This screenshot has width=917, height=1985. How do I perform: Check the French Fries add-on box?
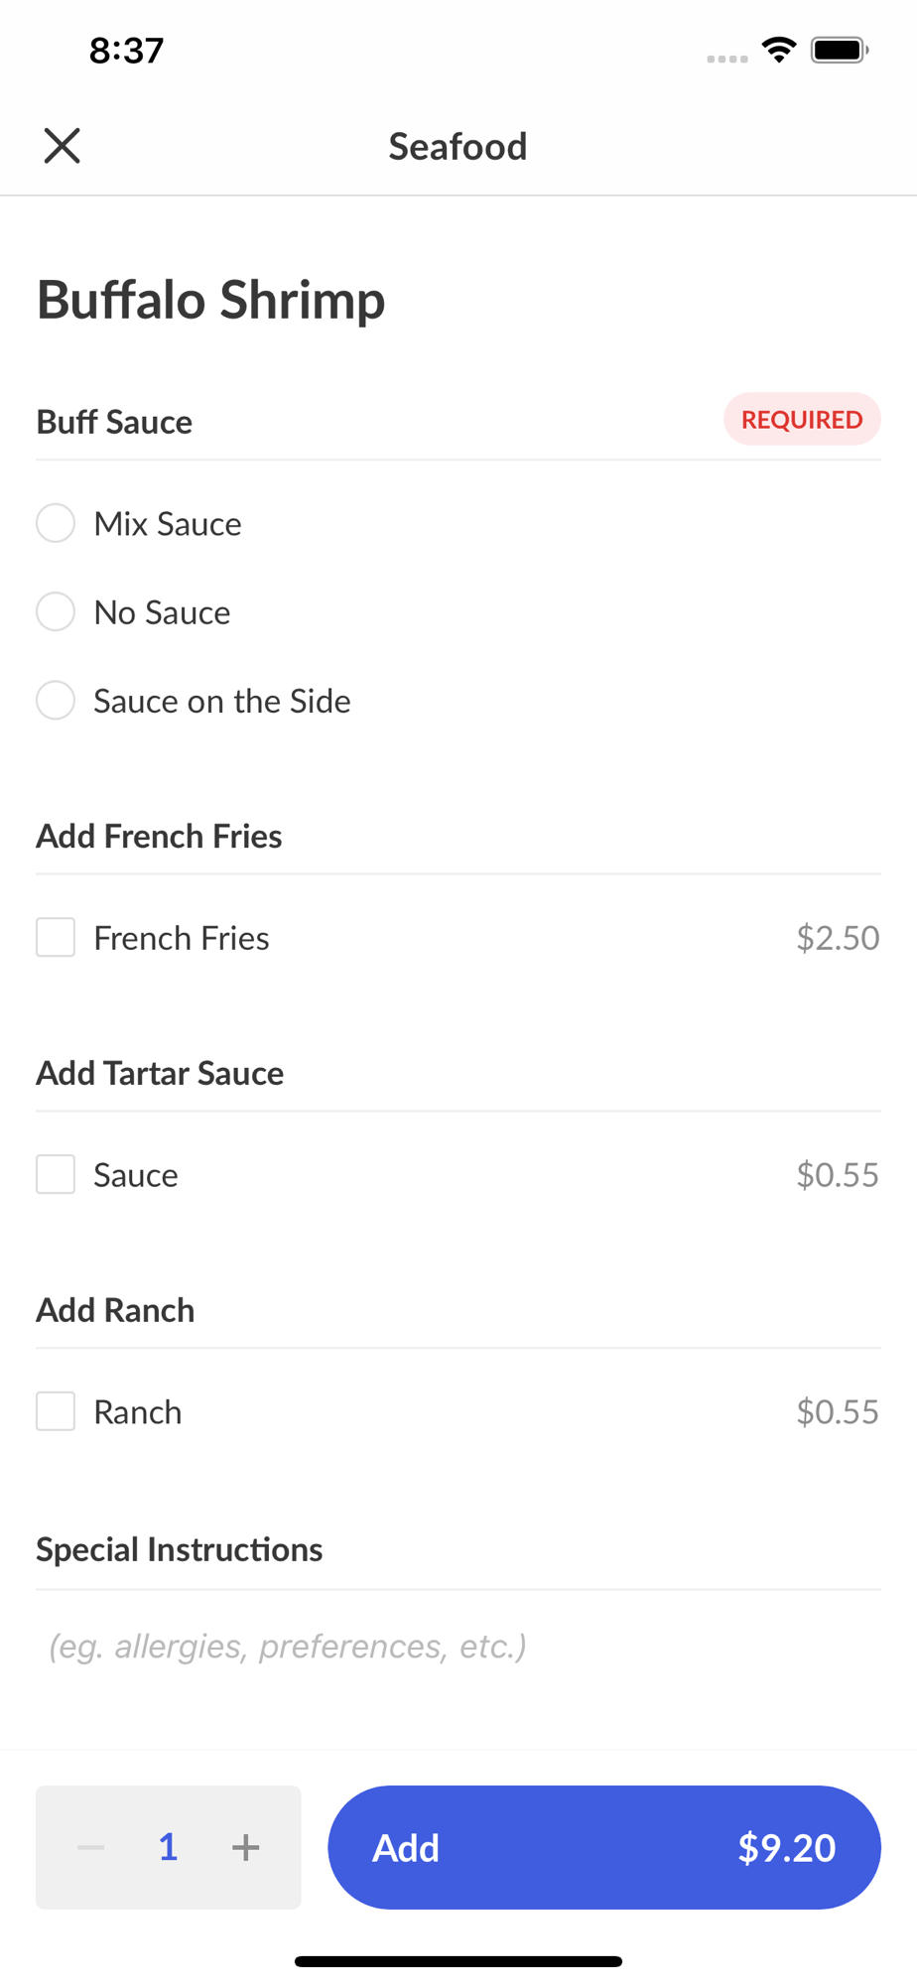56,937
